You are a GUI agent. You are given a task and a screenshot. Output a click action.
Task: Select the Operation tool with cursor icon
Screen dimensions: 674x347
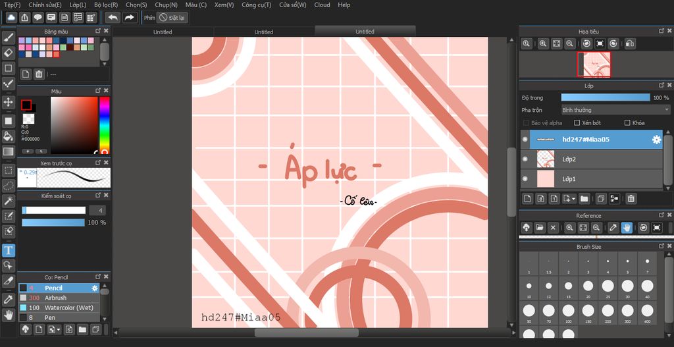pos(8,265)
